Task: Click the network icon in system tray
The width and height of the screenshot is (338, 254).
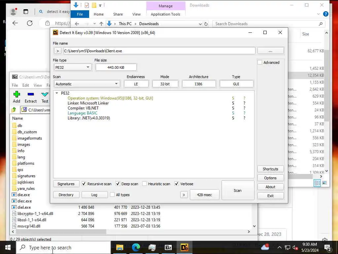Action: (287, 247)
